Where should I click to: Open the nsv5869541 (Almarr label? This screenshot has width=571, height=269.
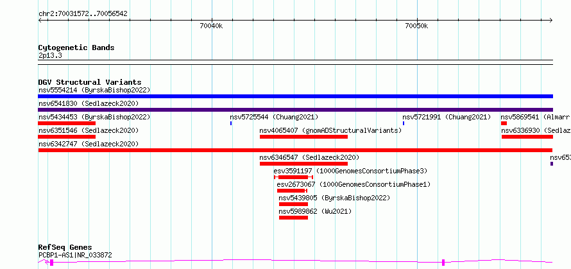coord(535,117)
